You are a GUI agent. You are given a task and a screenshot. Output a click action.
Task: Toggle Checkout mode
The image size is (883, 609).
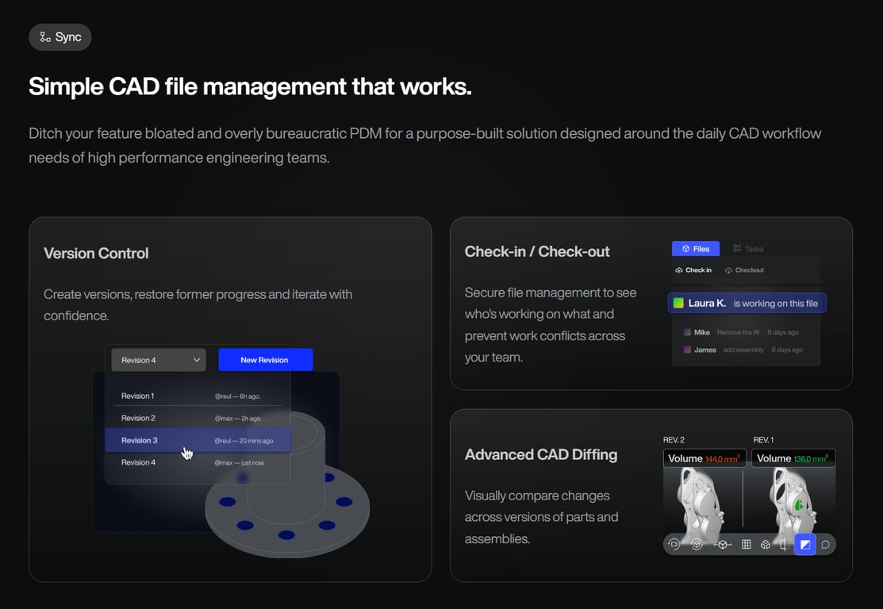pos(744,270)
